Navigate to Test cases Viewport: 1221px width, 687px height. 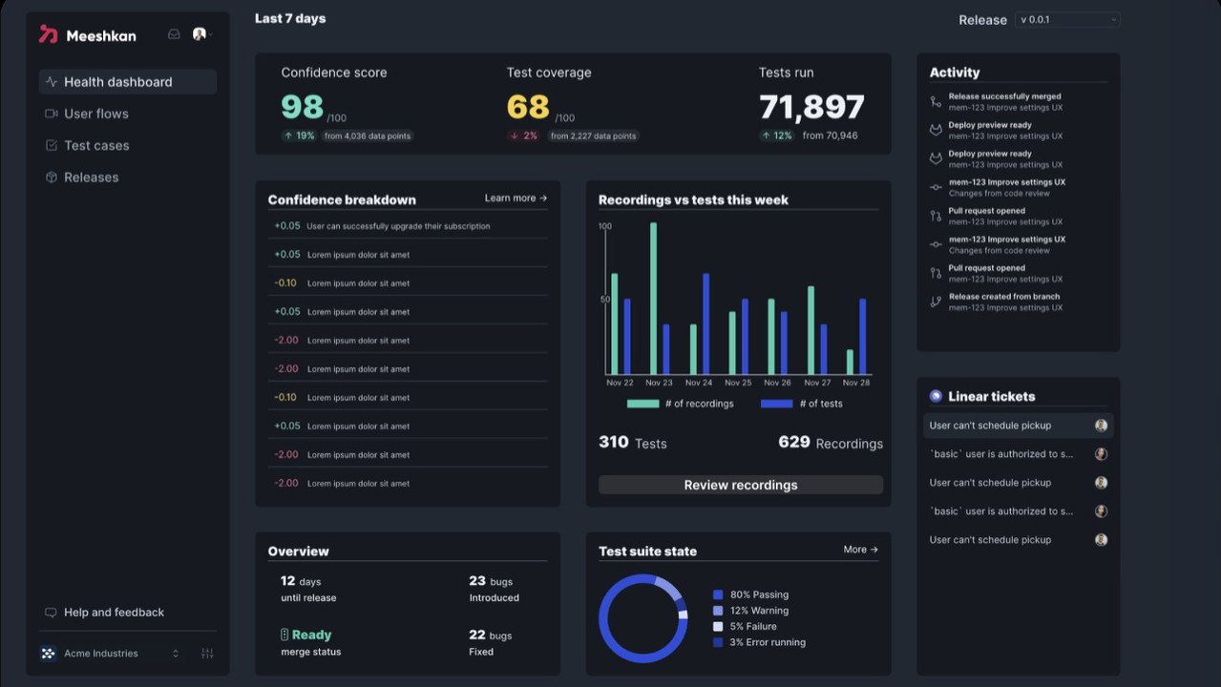click(x=95, y=145)
